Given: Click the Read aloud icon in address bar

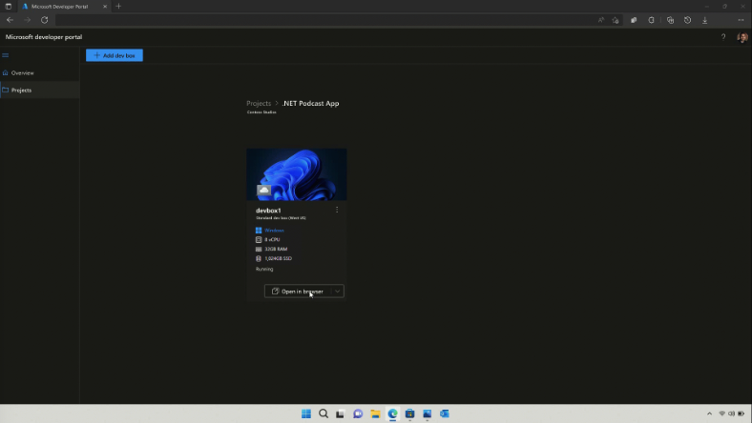Looking at the screenshot, I should (600, 20).
